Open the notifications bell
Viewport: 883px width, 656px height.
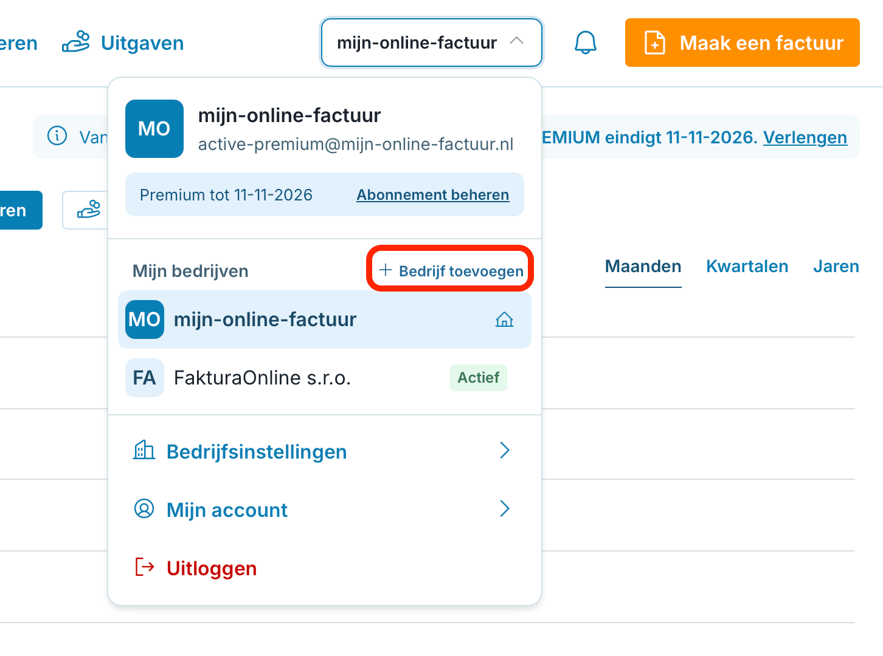586,43
